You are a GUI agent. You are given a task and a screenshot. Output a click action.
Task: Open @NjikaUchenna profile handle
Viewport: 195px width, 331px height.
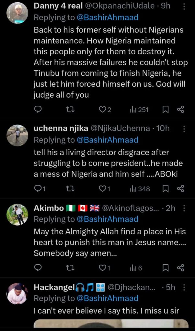[123, 129]
